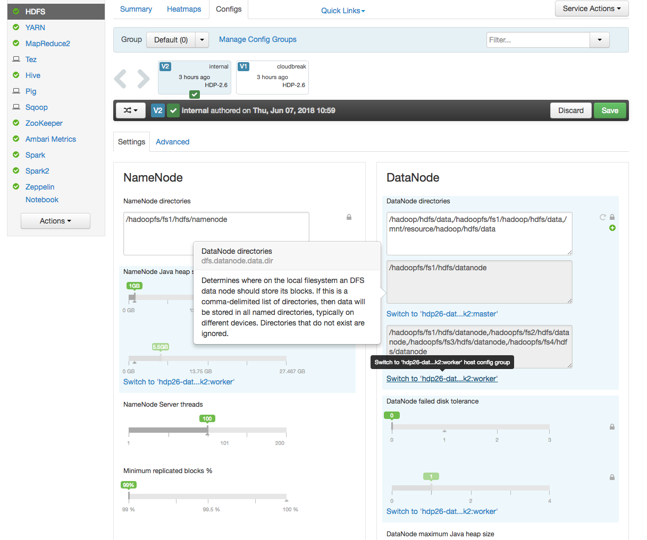Click the previous config version arrow
This screenshot has height=540, width=647.
click(120, 79)
